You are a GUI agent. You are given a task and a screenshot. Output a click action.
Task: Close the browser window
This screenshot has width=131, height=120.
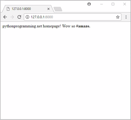(125, 4)
